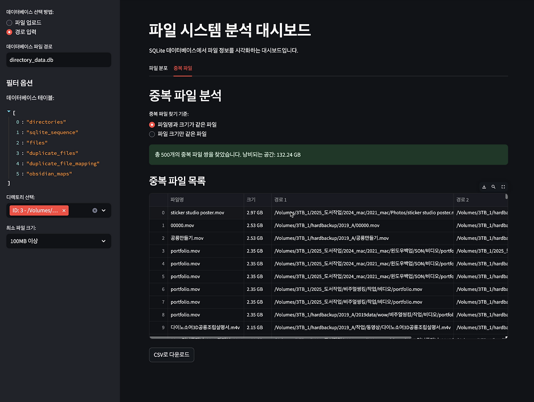Image resolution: width=534 pixels, height=402 pixels.
Task: Open table search with the magnifier icon
Action: [x=494, y=187]
